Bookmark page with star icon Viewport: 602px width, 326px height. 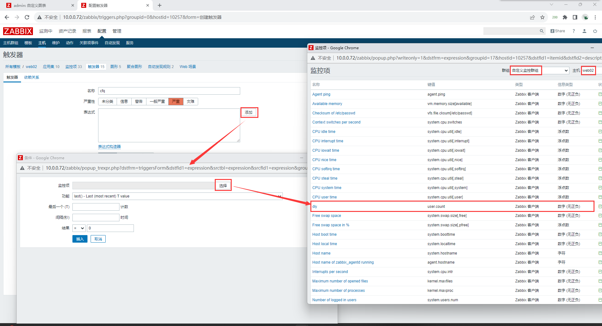pyautogui.click(x=542, y=17)
